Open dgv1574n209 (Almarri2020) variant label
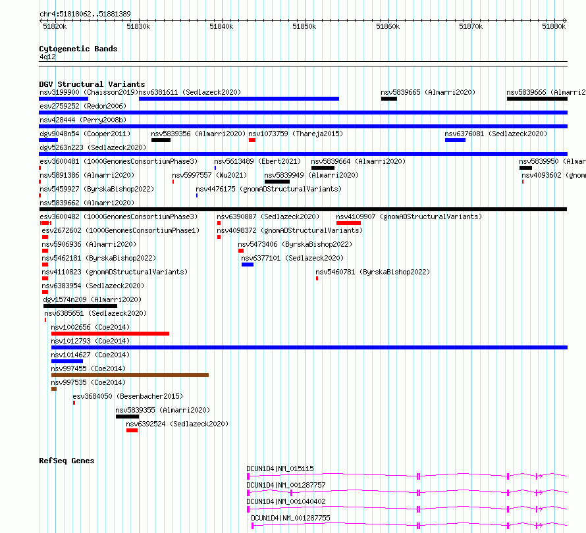 click(92, 299)
